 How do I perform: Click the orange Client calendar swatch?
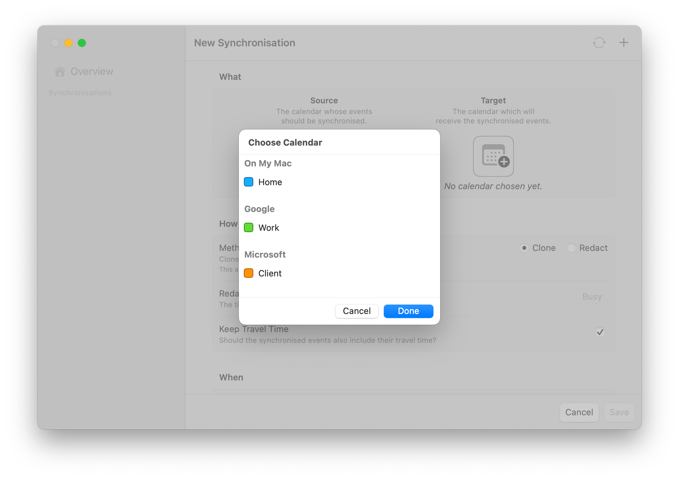[249, 273]
